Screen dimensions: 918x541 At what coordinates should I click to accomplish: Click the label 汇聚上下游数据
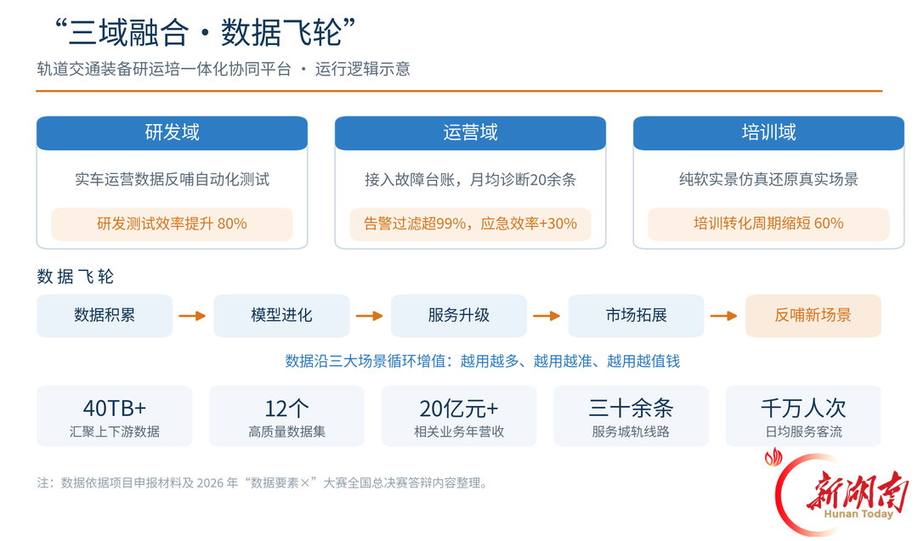point(115,432)
